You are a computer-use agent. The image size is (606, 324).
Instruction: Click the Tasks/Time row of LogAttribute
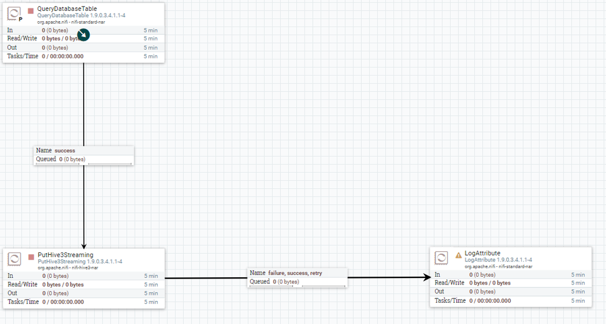(x=511, y=301)
